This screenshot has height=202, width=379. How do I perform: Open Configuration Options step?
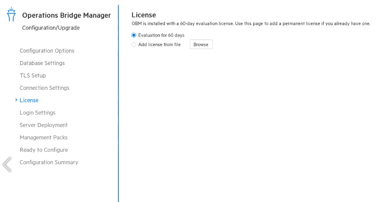pyautogui.click(x=47, y=51)
